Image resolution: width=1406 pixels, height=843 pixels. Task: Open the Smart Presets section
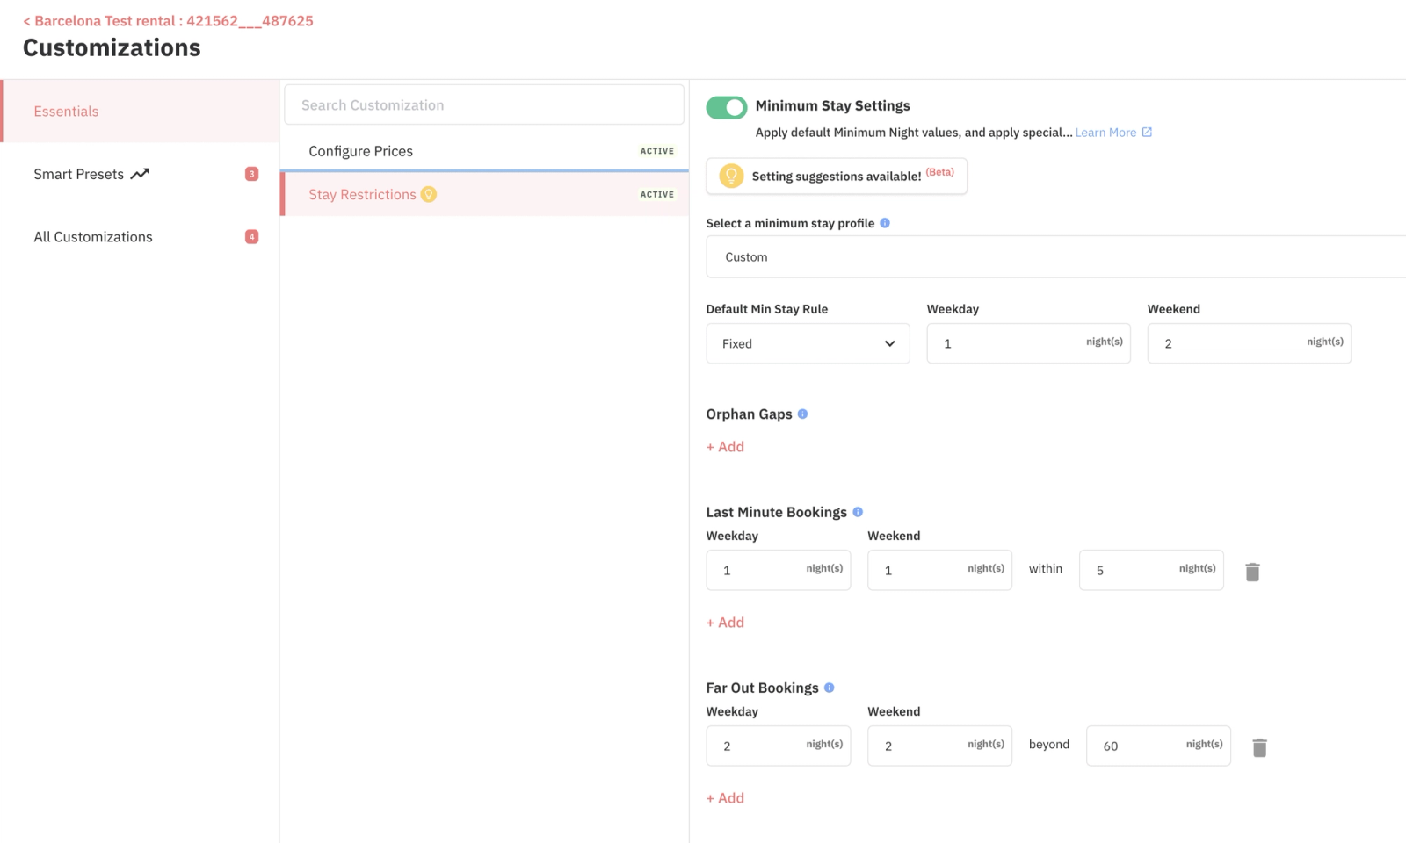click(x=141, y=174)
